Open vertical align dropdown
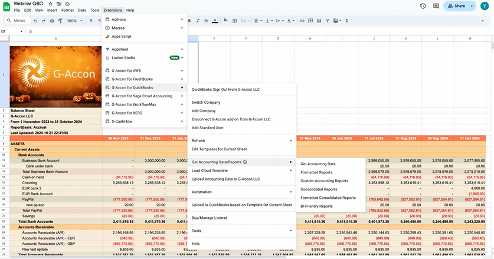 pos(269,21)
